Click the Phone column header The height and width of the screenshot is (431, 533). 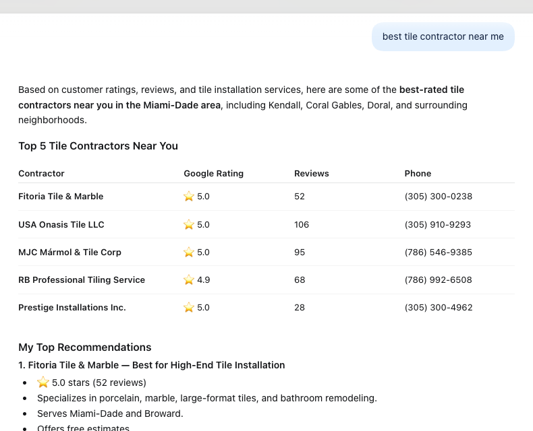[418, 174]
